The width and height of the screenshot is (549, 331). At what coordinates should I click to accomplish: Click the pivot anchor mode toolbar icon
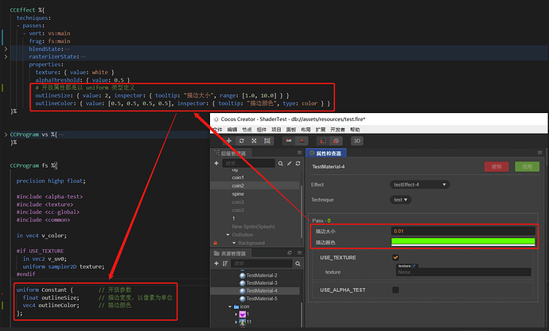point(289,141)
